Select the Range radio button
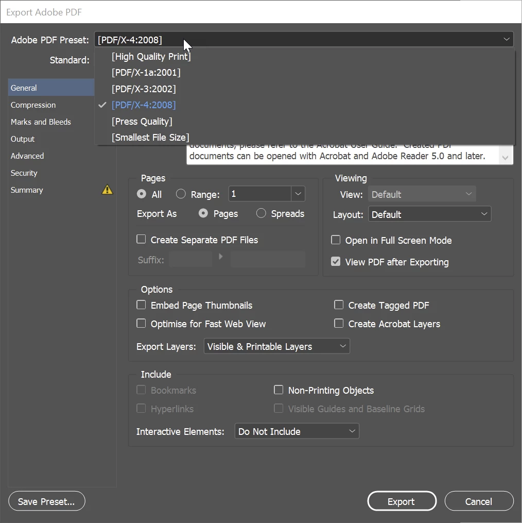 pos(181,194)
